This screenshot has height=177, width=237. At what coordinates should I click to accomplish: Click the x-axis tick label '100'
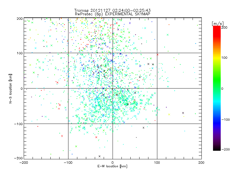(x=157, y=163)
